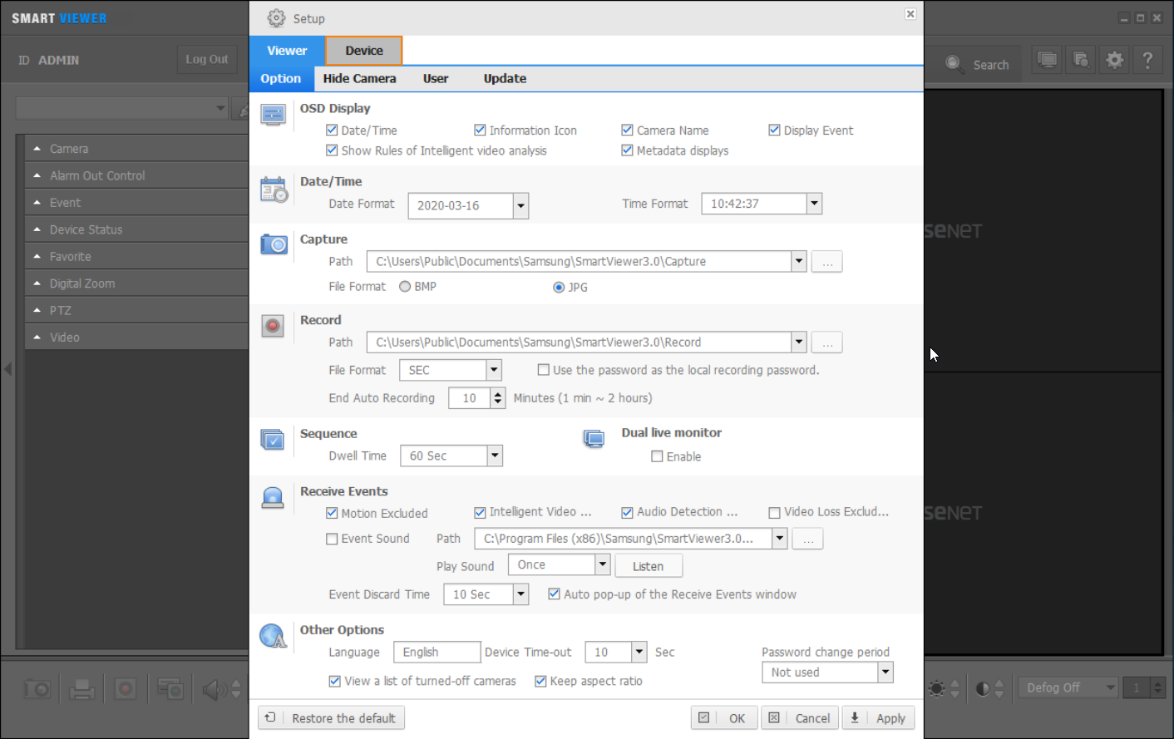This screenshot has height=739, width=1174.
Task: Click the OK button
Action: point(724,718)
